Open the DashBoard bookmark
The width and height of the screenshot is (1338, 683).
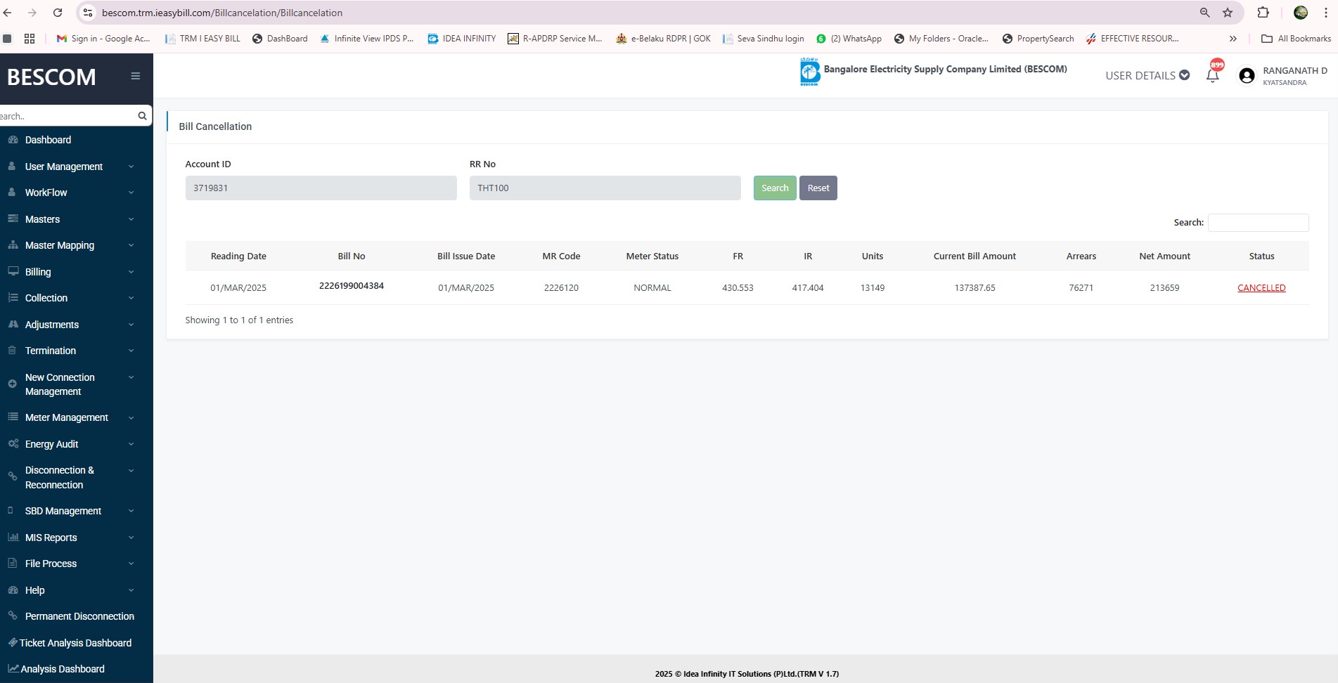pos(280,39)
